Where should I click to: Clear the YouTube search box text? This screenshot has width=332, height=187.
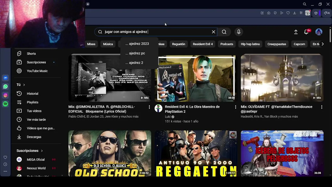[x=213, y=32]
